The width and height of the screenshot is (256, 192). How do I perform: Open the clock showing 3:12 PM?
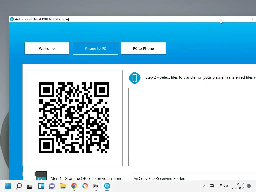click(x=238, y=186)
